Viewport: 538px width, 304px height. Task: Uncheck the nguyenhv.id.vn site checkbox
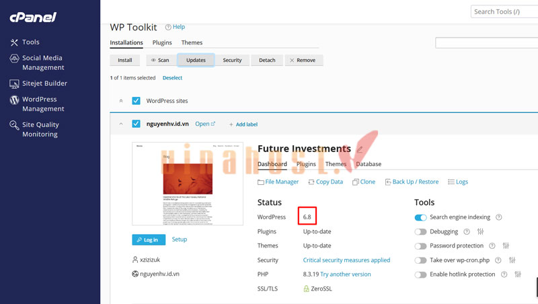(137, 124)
